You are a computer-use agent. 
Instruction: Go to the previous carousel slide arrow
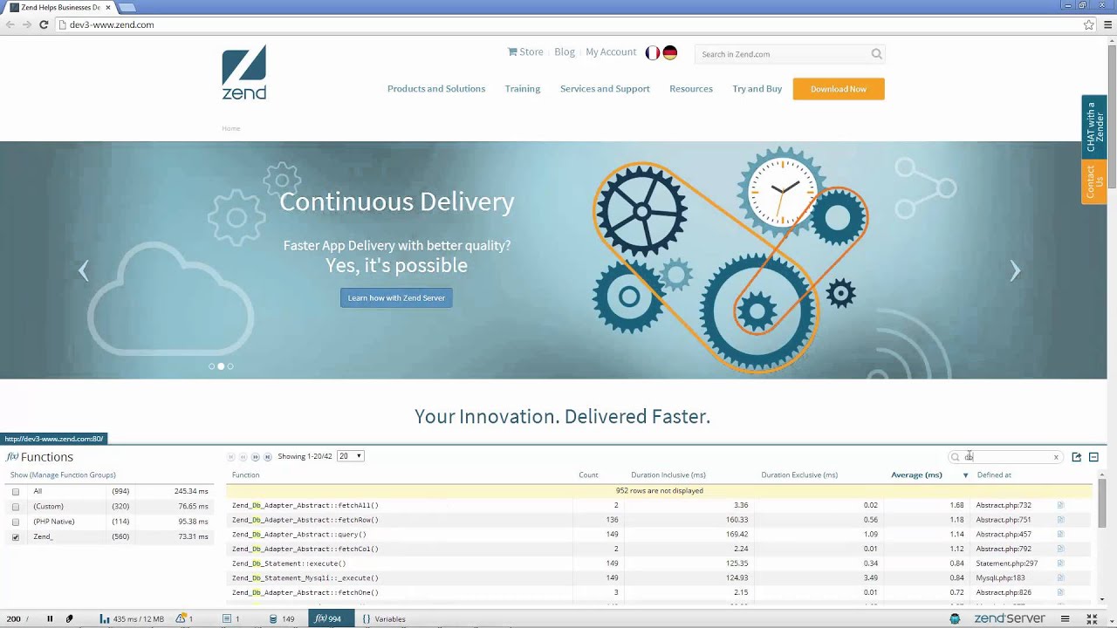tap(84, 271)
